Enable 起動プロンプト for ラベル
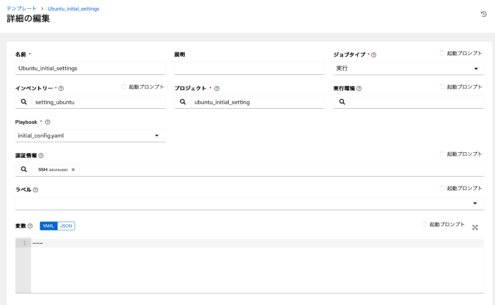495x305 pixels. 442,188
